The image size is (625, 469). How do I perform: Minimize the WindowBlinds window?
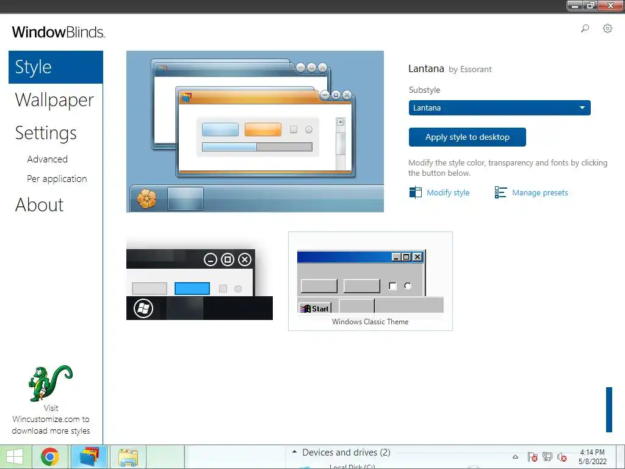(x=575, y=5)
